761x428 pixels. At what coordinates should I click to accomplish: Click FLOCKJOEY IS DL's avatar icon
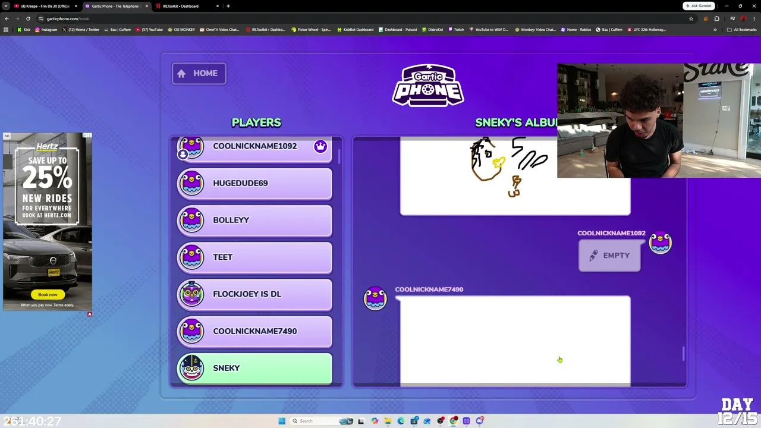click(x=191, y=294)
